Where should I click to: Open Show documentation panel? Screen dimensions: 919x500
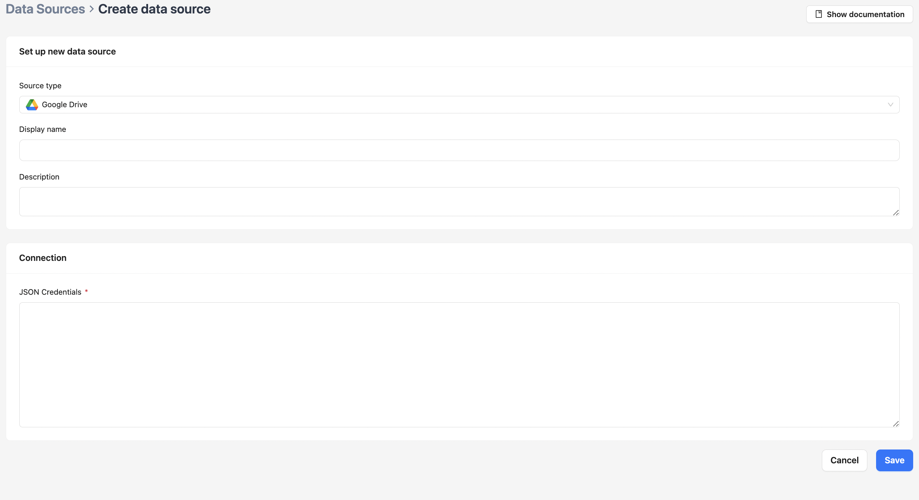[860, 14]
